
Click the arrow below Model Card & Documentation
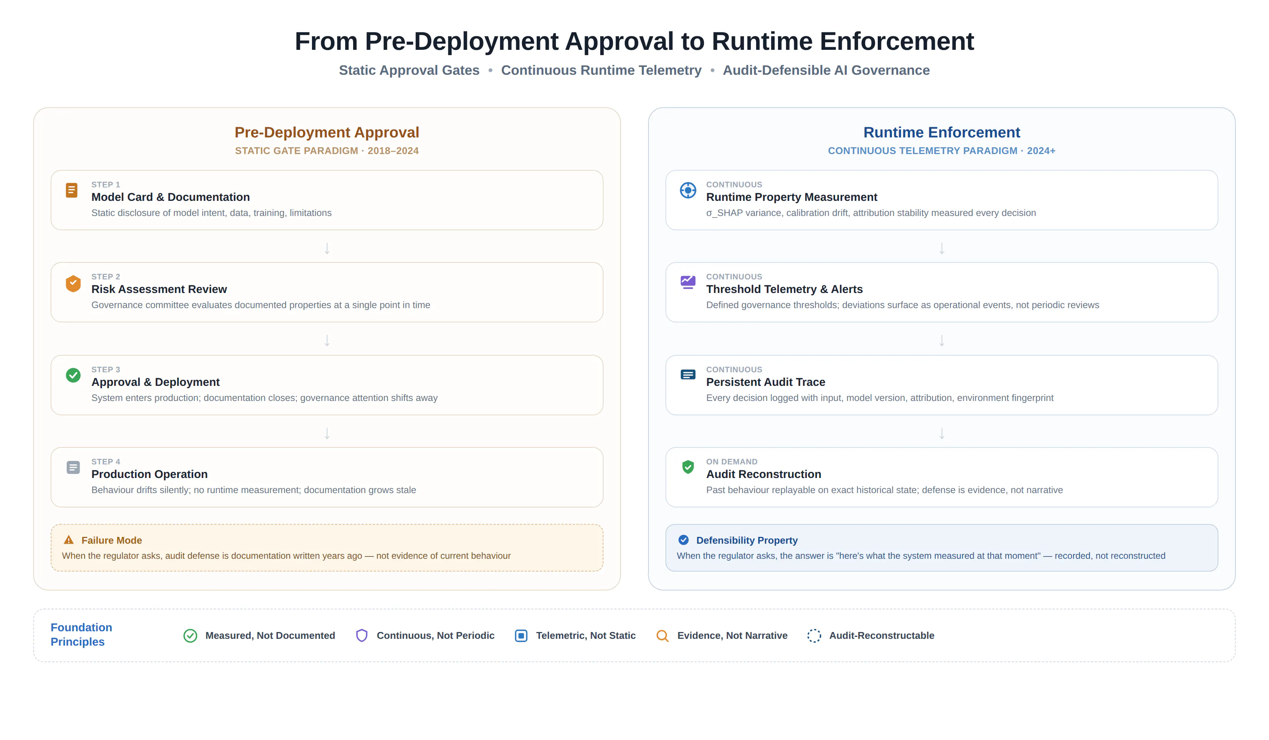coord(327,248)
